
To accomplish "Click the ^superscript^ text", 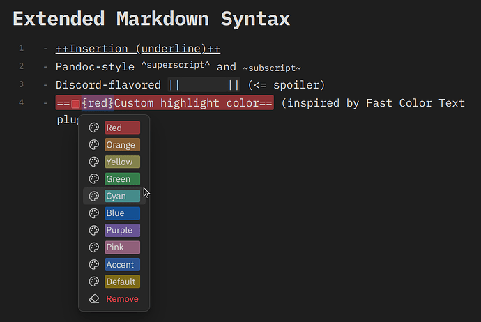I will pos(176,65).
